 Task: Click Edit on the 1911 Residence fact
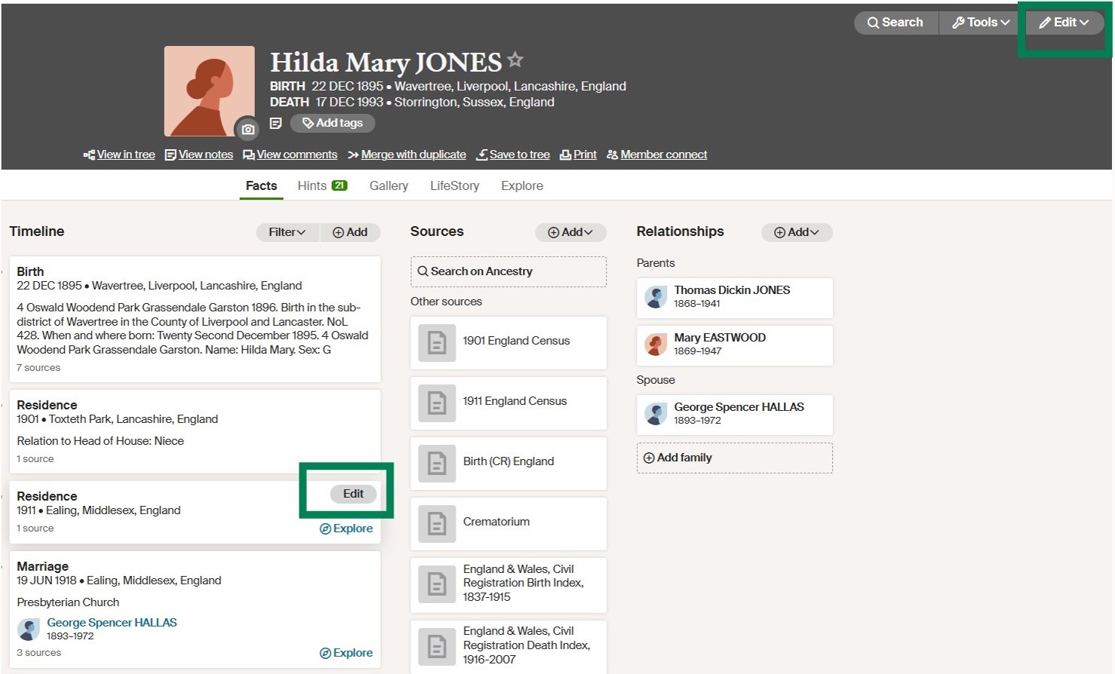click(353, 494)
